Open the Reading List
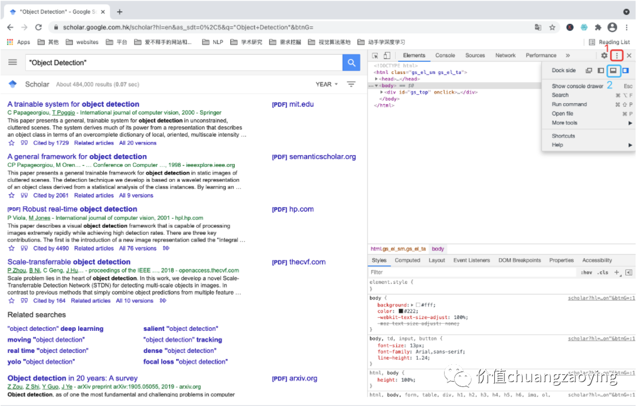 click(x=609, y=42)
